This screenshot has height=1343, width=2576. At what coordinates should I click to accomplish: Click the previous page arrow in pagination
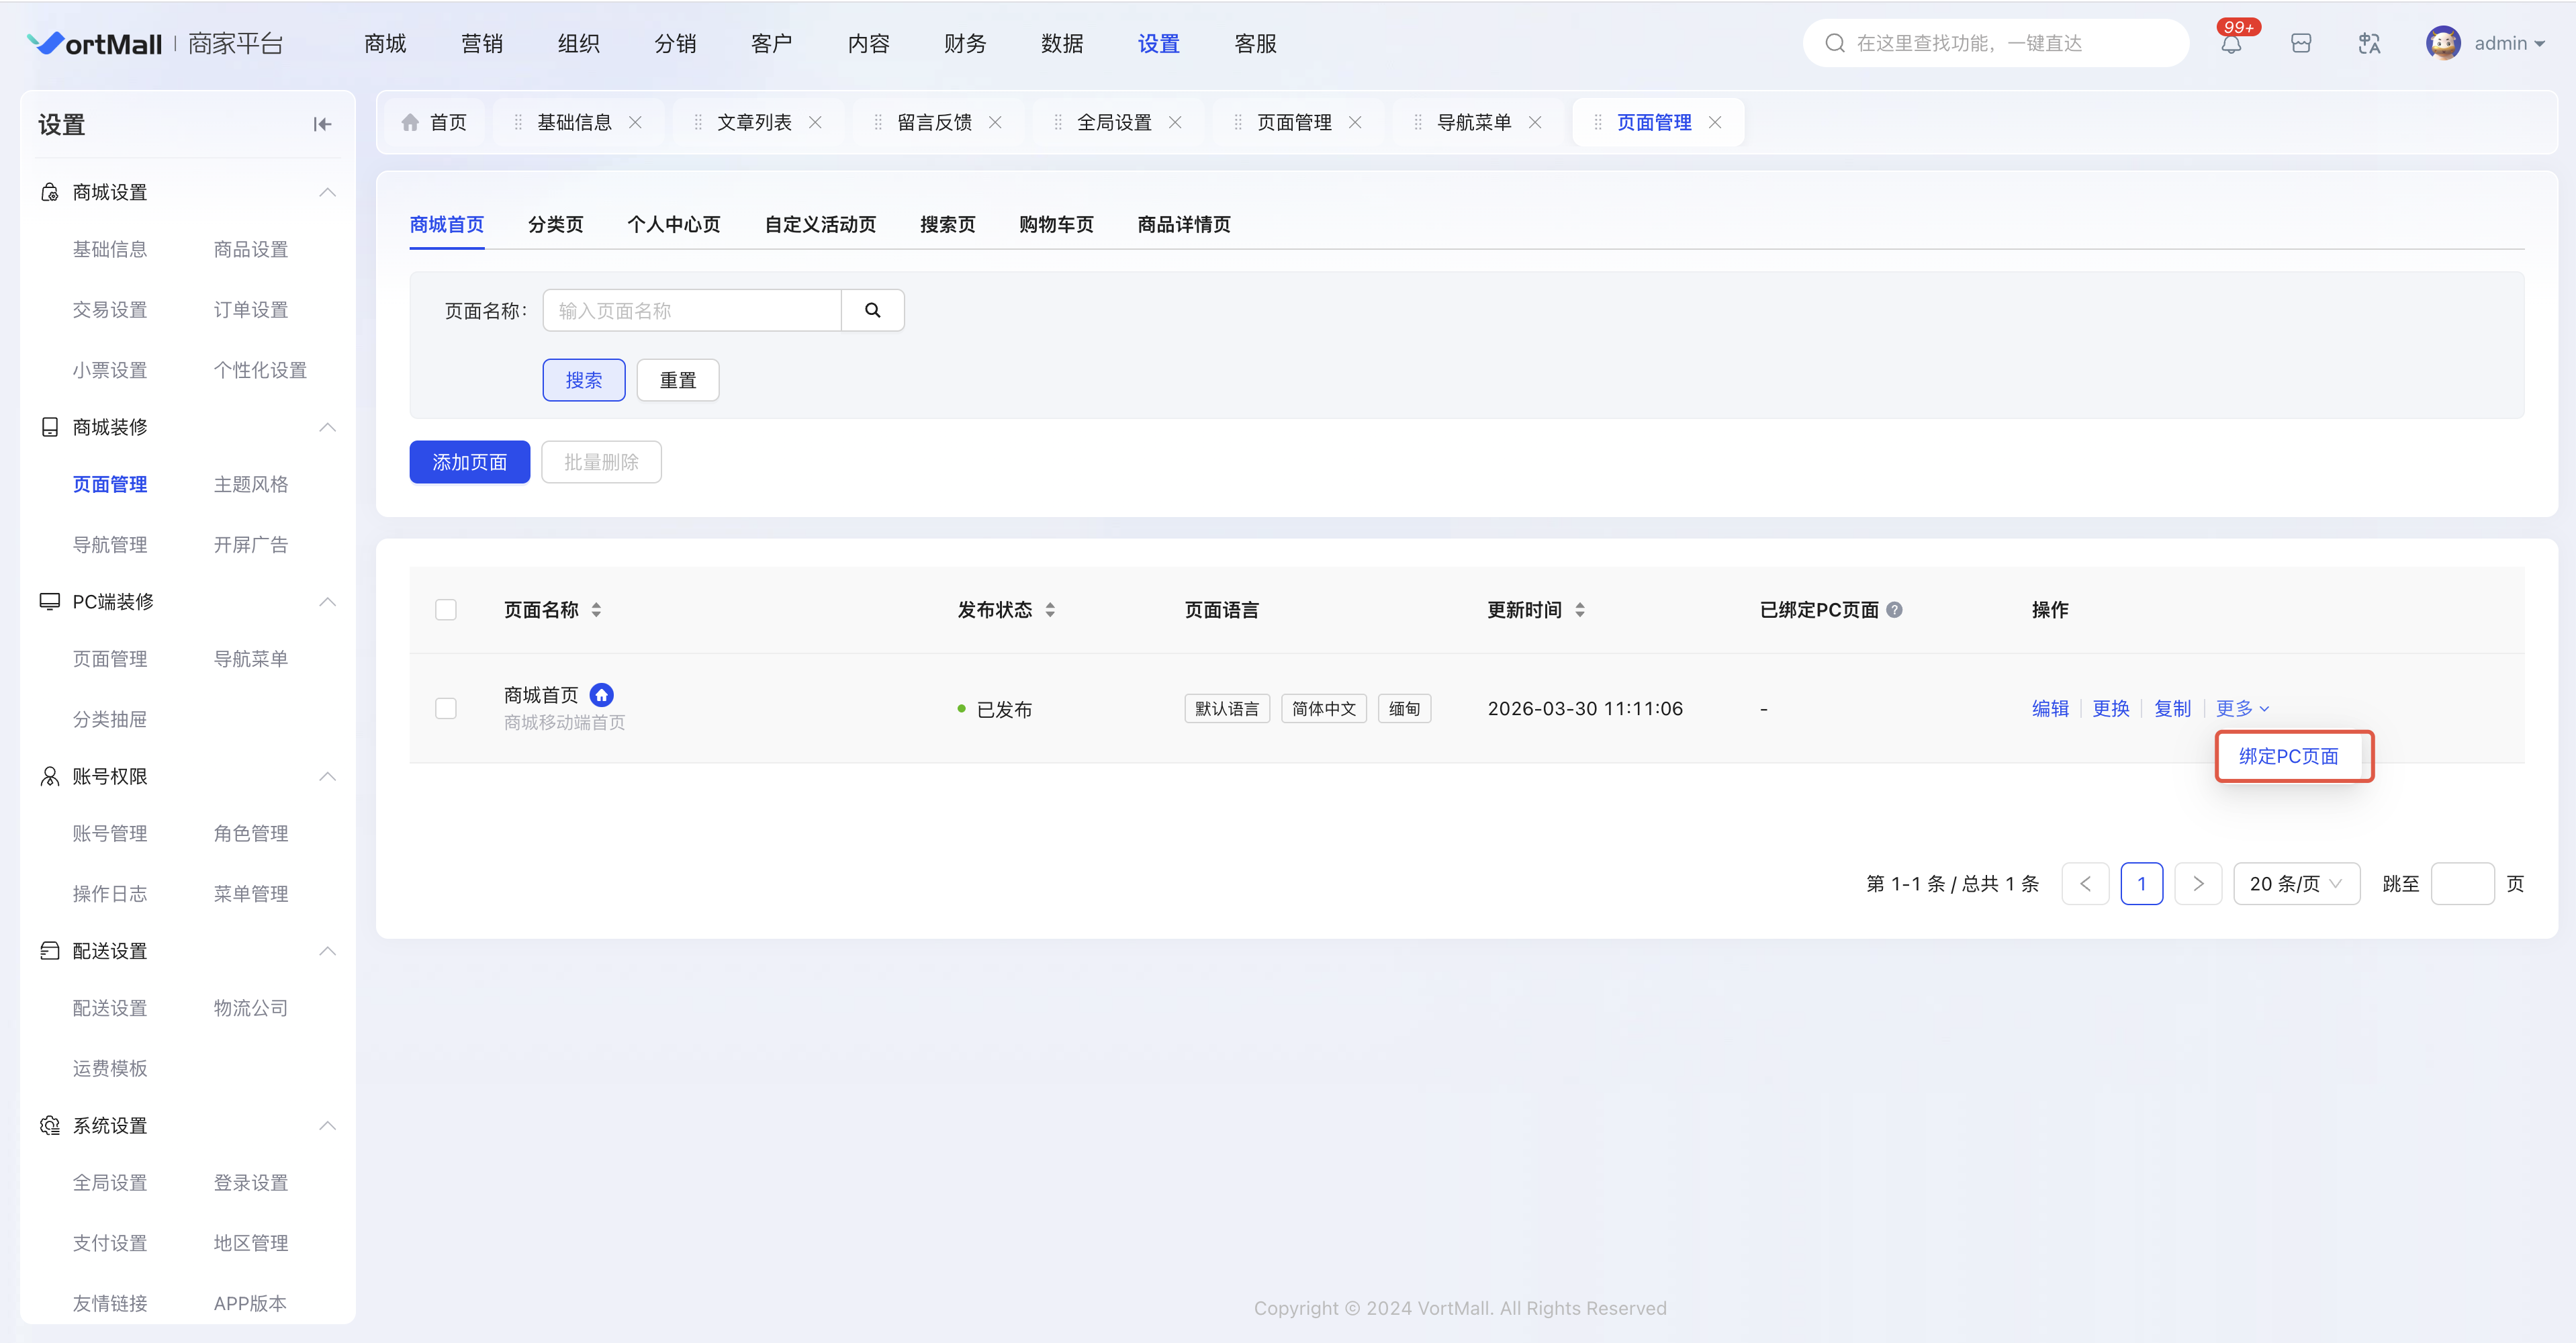tap(2085, 884)
